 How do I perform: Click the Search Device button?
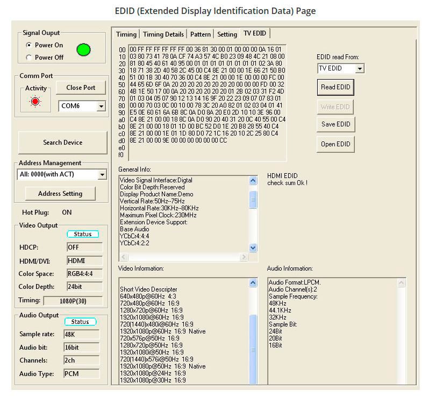coord(62,143)
